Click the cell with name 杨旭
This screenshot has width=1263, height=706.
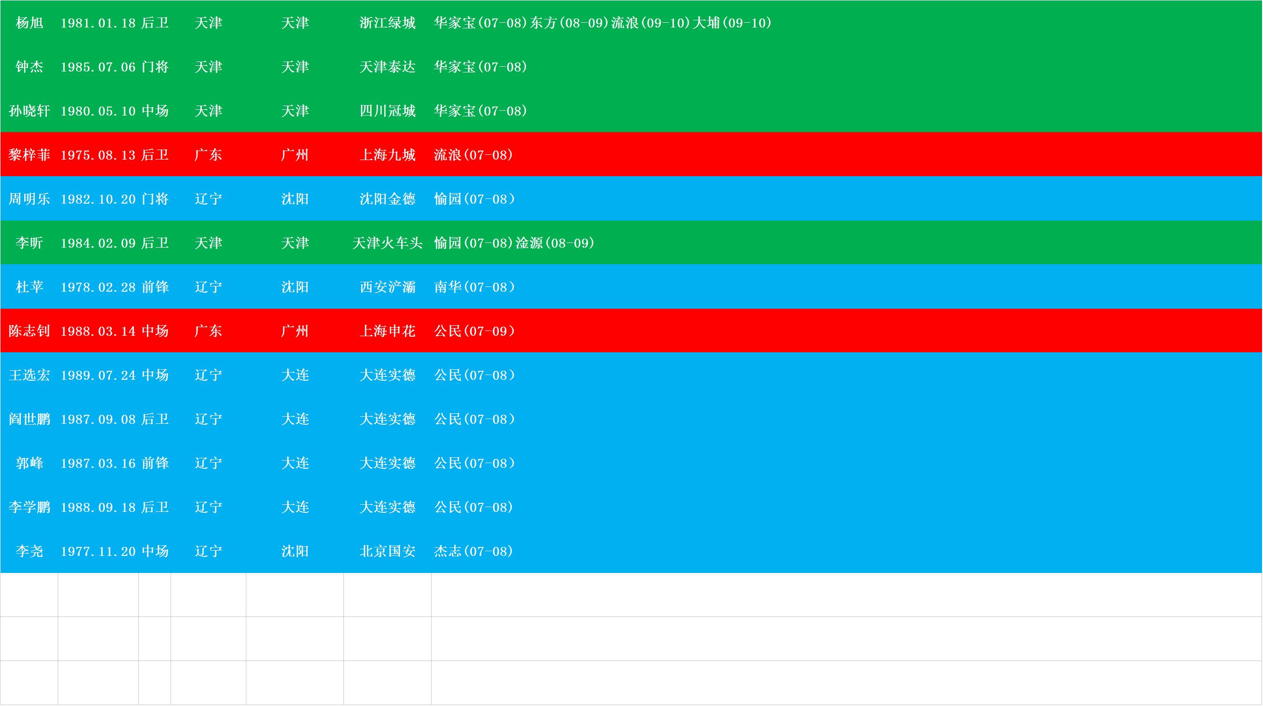click(x=29, y=23)
